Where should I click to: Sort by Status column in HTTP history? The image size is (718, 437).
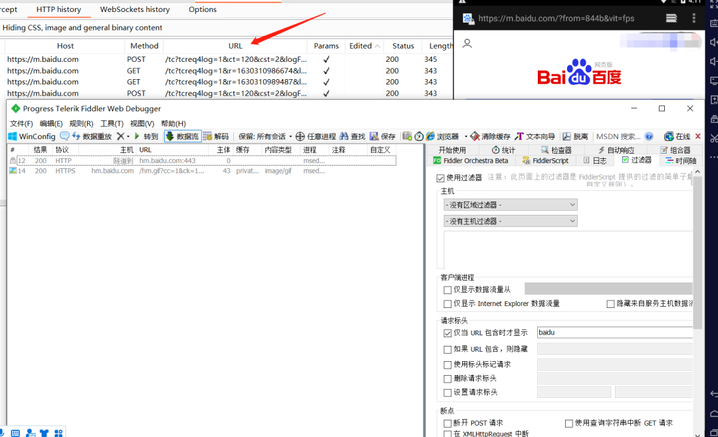tap(403, 46)
